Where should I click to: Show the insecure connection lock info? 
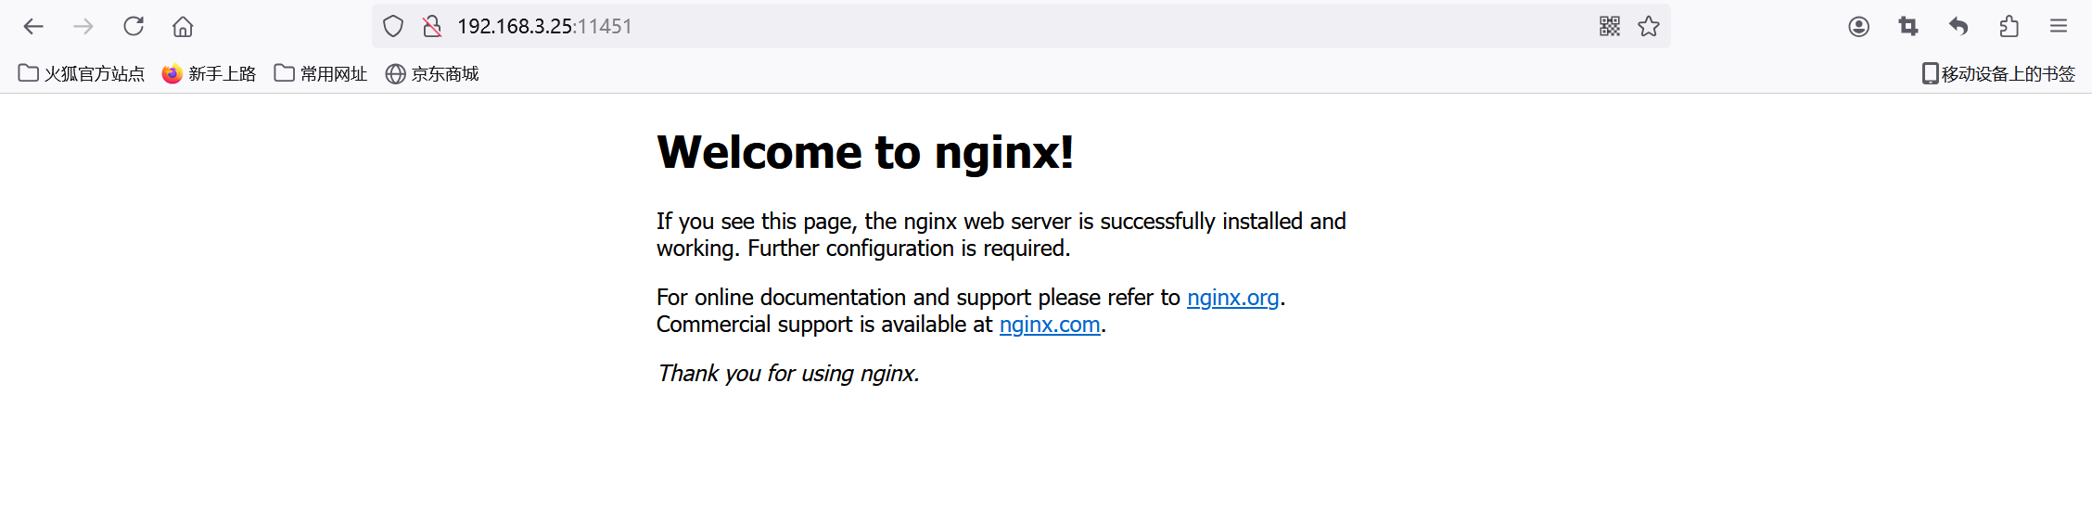click(432, 26)
